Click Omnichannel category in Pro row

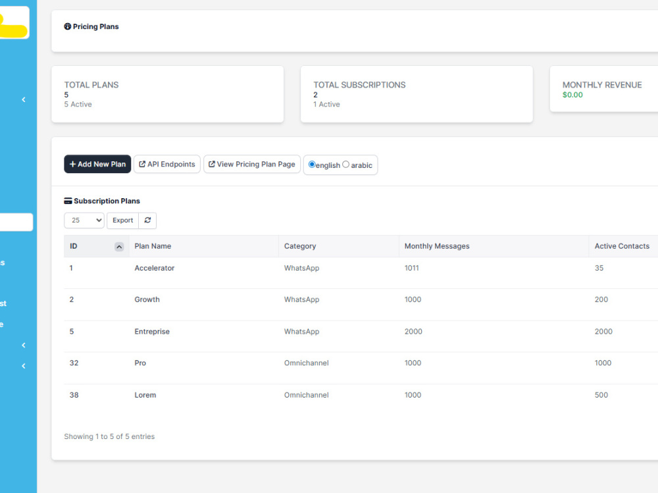point(307,363)
